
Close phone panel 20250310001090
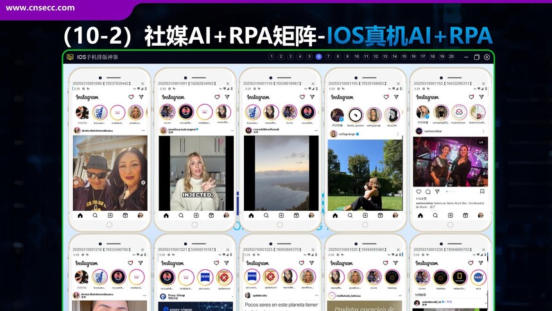click(x=142, y=84)
